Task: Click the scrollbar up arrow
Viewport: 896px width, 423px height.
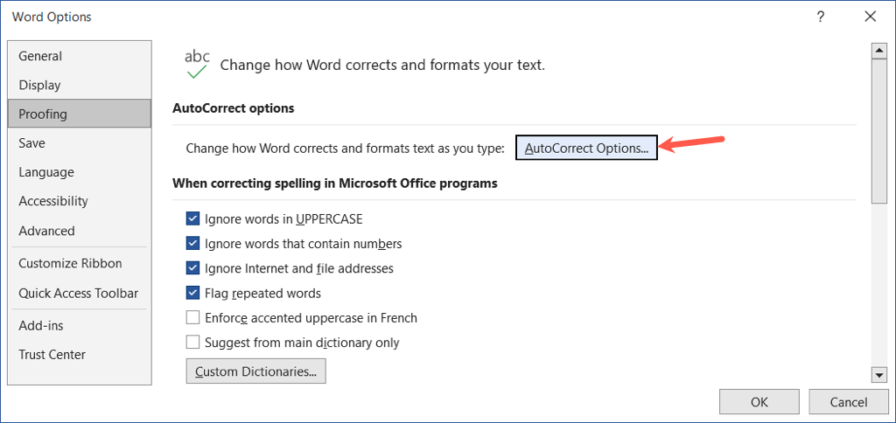Action: [879, 50]
